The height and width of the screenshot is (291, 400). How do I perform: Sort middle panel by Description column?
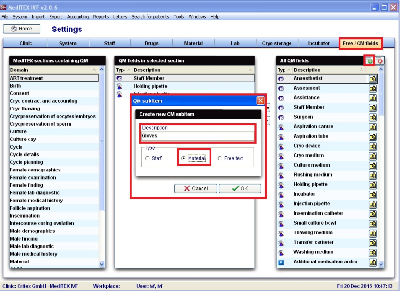193,70
